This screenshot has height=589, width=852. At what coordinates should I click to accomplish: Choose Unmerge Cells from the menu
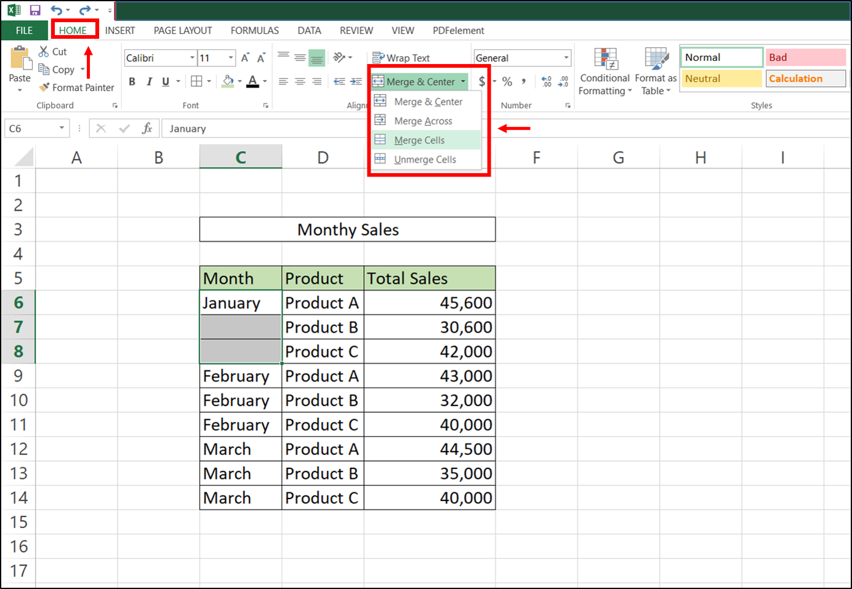click(426, 159)
